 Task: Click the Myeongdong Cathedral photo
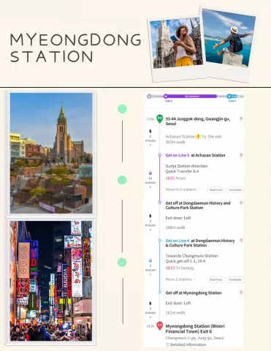pos(51,153)
